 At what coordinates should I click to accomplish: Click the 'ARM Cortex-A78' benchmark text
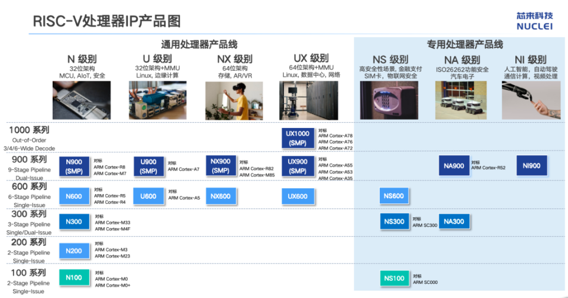pyautogui.click(x=335, y=136)
